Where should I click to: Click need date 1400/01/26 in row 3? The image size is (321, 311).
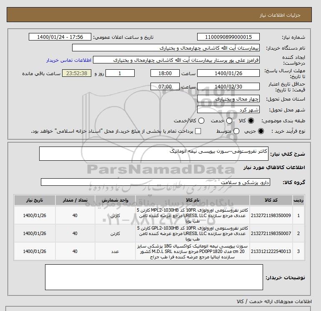click(35, 251)
